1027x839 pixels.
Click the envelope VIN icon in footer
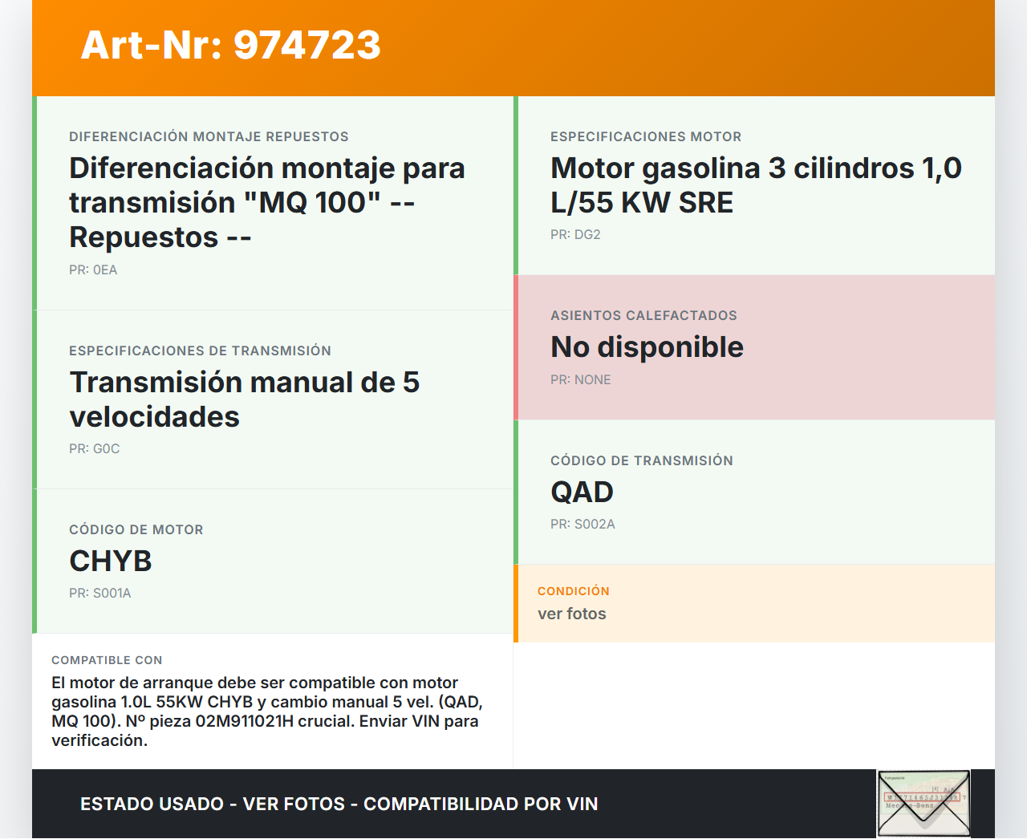(923, 803)
